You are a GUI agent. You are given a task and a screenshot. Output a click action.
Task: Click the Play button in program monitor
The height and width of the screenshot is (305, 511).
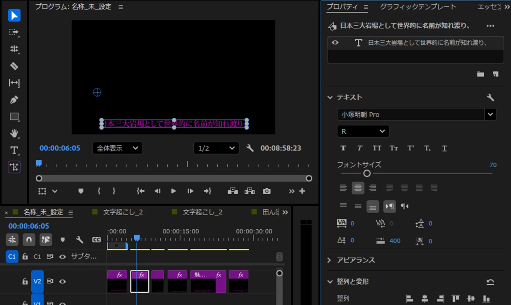click(173, 191)
